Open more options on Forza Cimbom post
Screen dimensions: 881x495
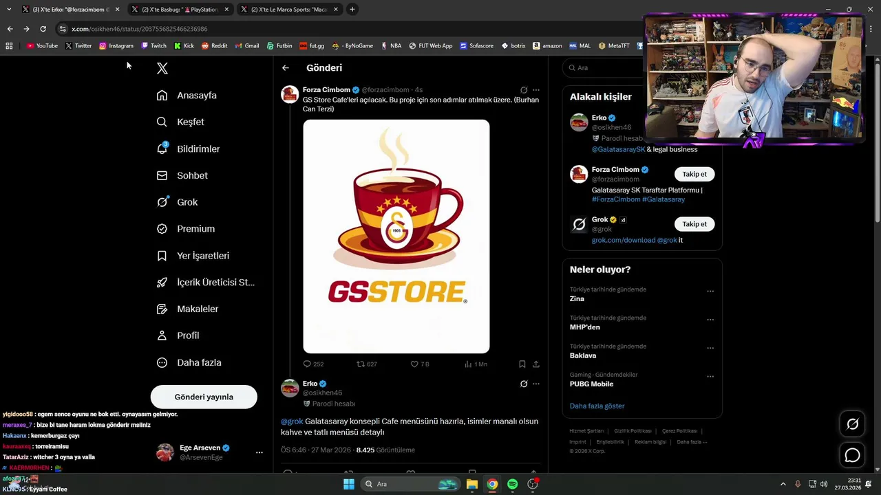(x=536, y=90)
